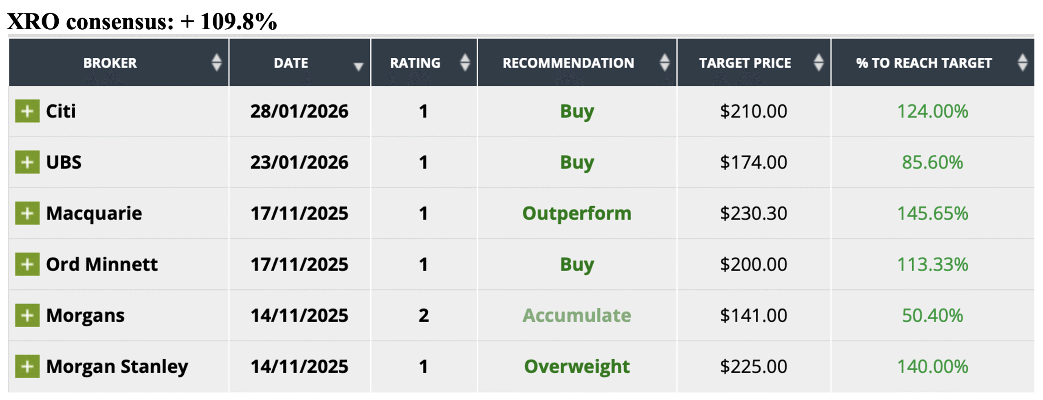Click the Target Price header label
The width and height of the screenshot is (1043, 400).
point(745,63)
